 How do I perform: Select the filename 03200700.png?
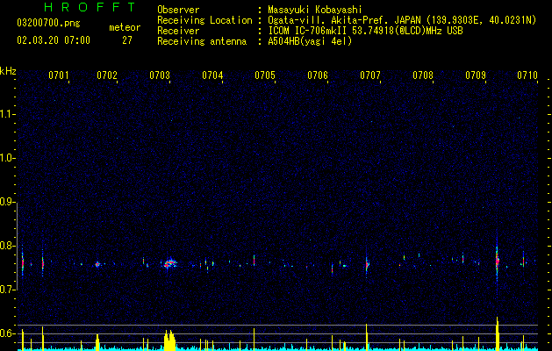[48, 24]
